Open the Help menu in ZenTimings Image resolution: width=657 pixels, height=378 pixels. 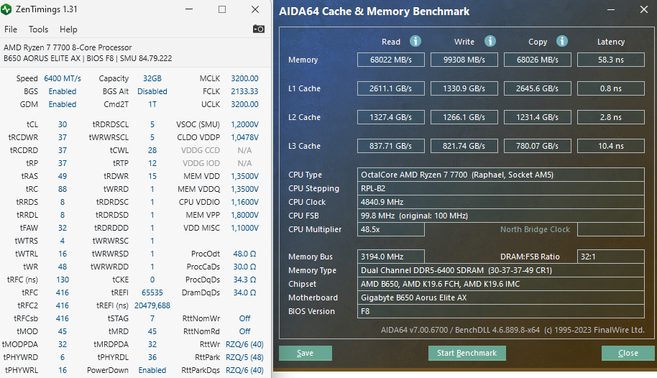68,29
